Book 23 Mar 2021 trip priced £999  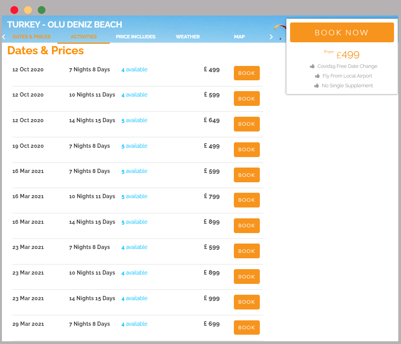tap(247, 302)
